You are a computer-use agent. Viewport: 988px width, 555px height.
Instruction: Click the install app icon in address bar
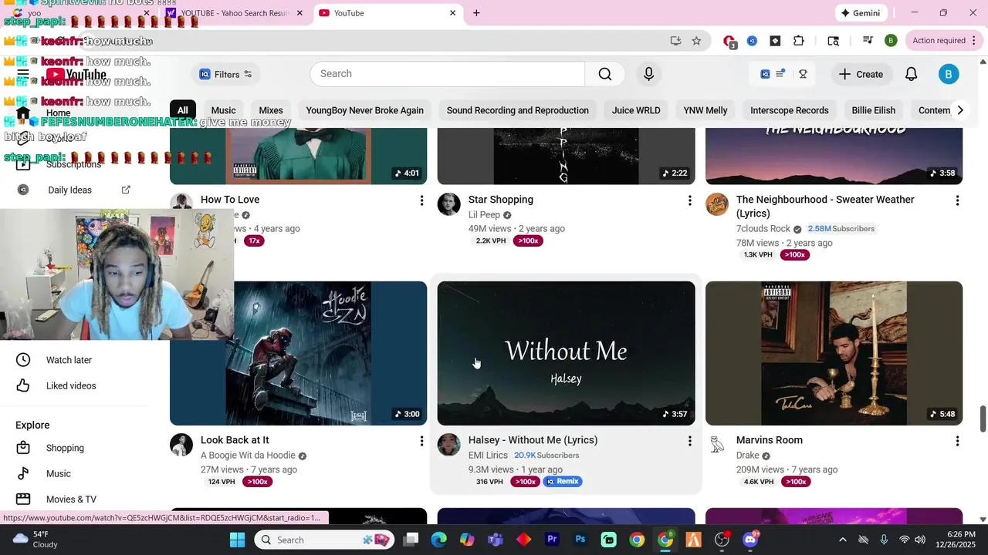(675, 41)
